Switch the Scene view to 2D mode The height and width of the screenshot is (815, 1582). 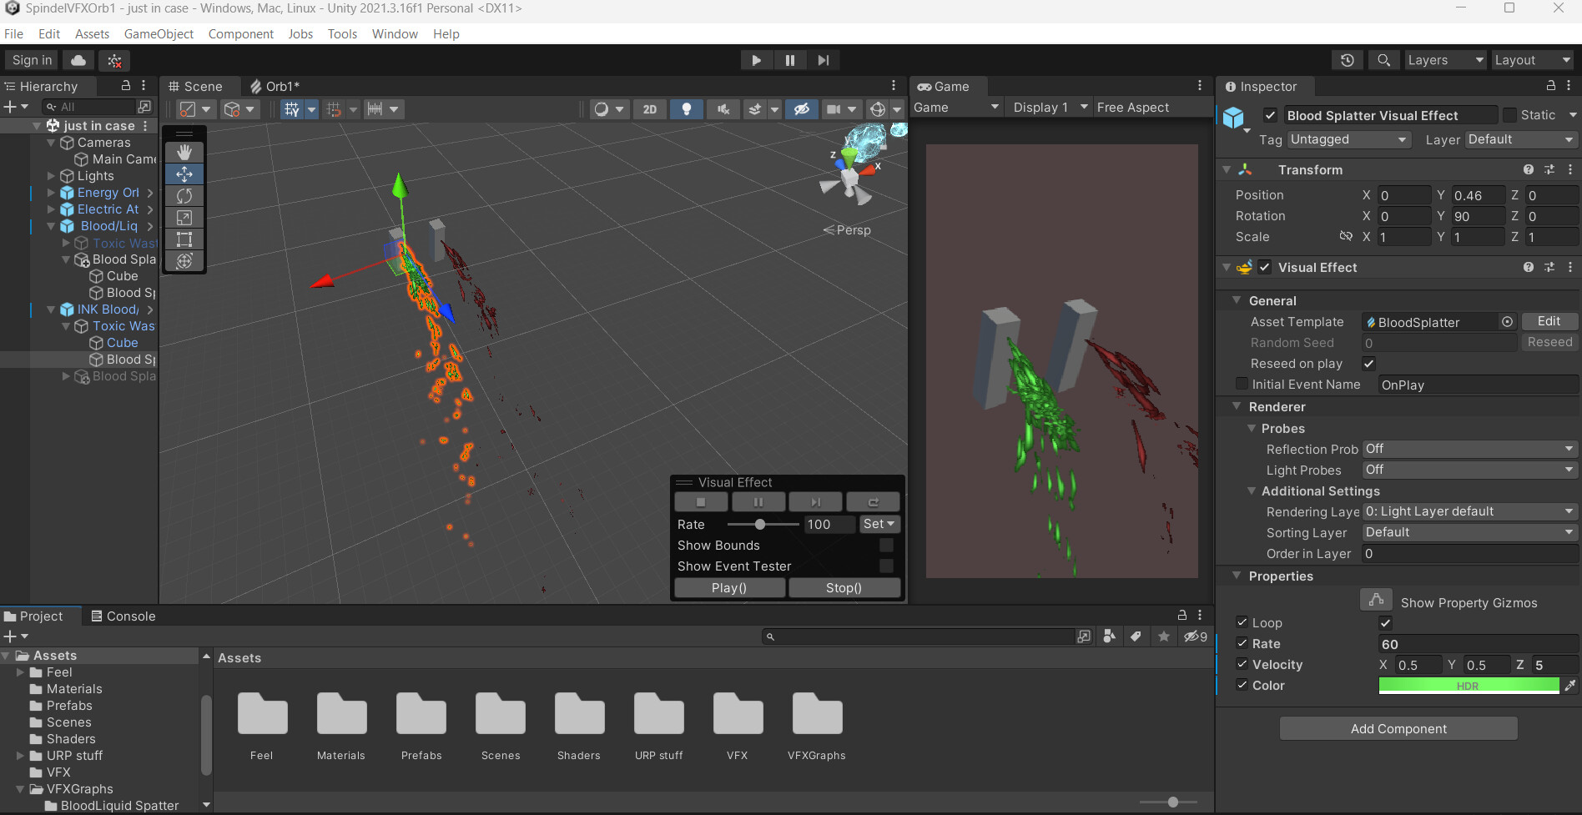click(650, 108)
